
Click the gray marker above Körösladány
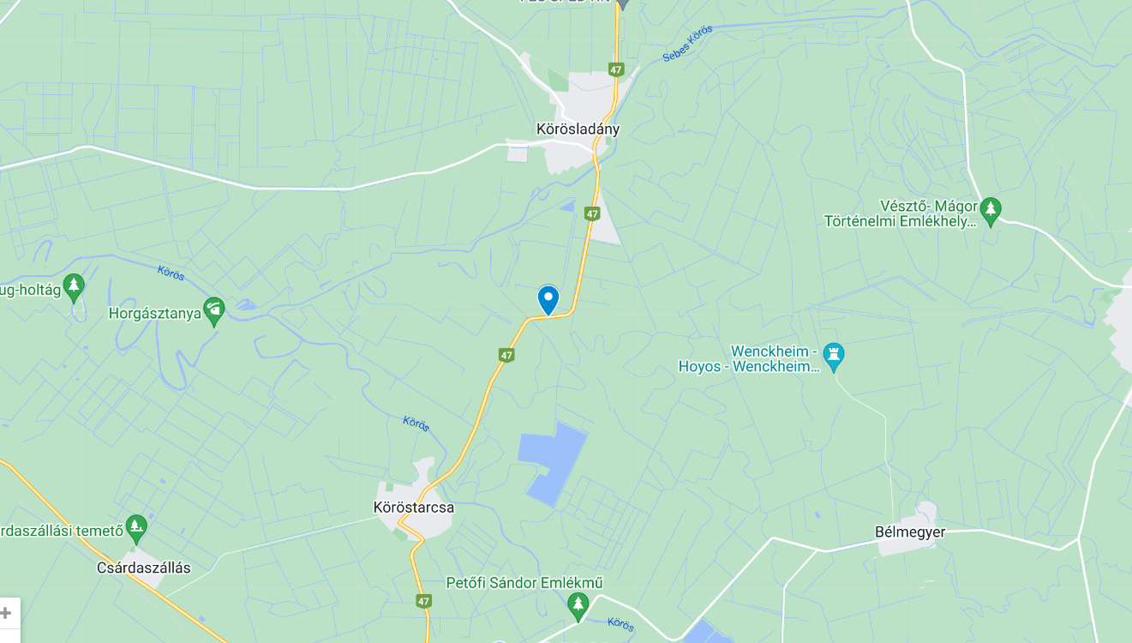[x=623, y=3]
